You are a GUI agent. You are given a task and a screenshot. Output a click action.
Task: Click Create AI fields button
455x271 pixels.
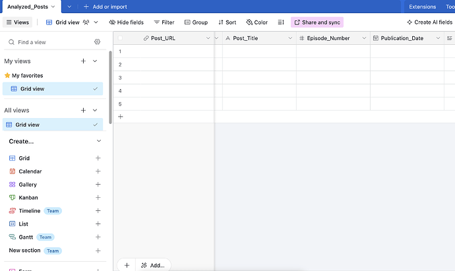(430, 22)
